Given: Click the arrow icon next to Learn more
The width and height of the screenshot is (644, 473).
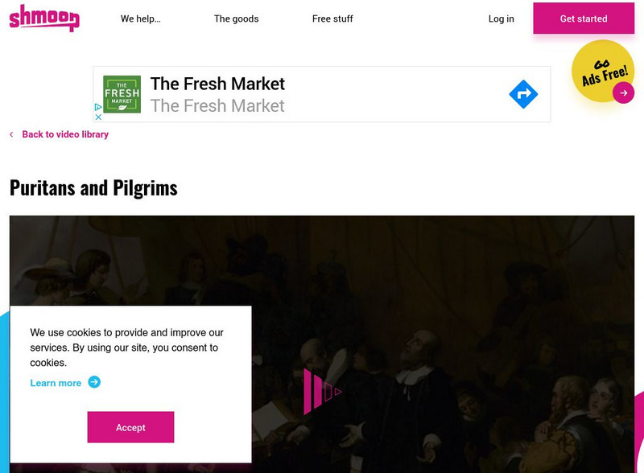Looking at the screenshot, I should pyautogui.click(x=96, y=383).
